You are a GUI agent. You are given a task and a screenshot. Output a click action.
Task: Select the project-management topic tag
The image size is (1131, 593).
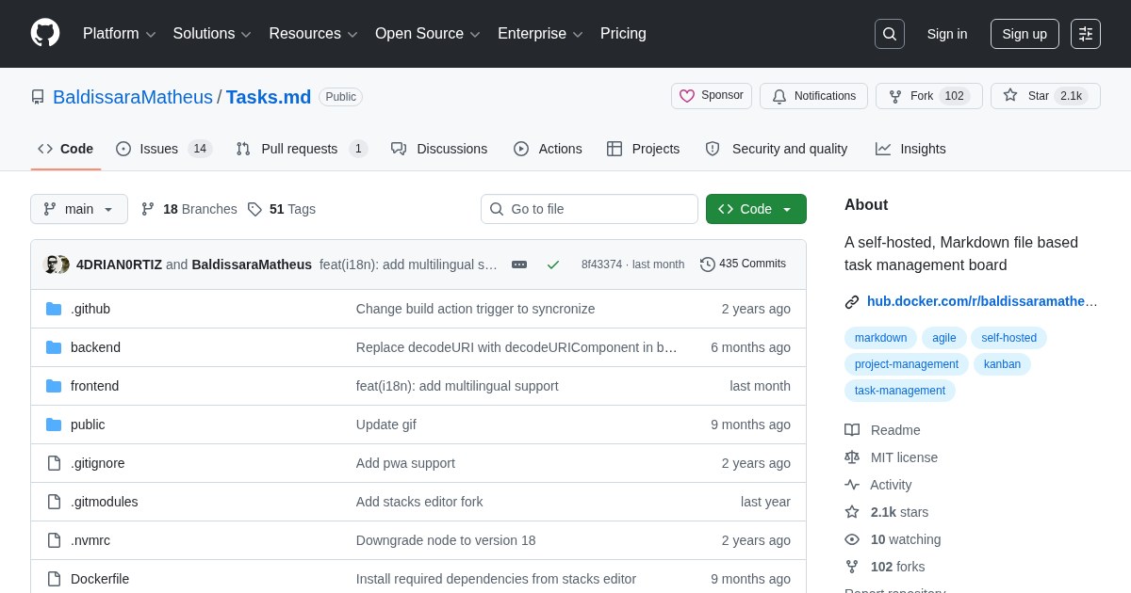coord(907,364)
